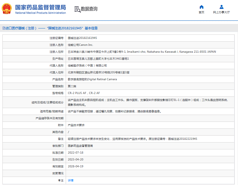Click the 第二类 management category value
Screen dimensions: 238x185
click(72, 86)
